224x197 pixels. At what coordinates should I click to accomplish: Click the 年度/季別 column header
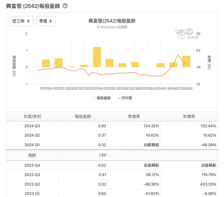32,116
